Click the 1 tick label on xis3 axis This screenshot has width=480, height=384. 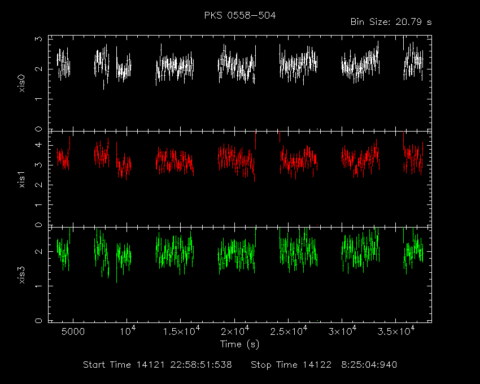pyautogui.click(x=38, y=286)
